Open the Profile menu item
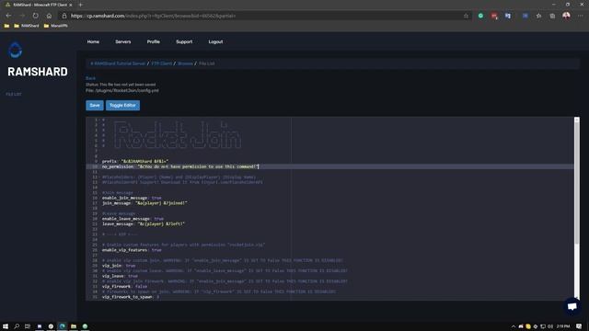 tap(154, 41)
